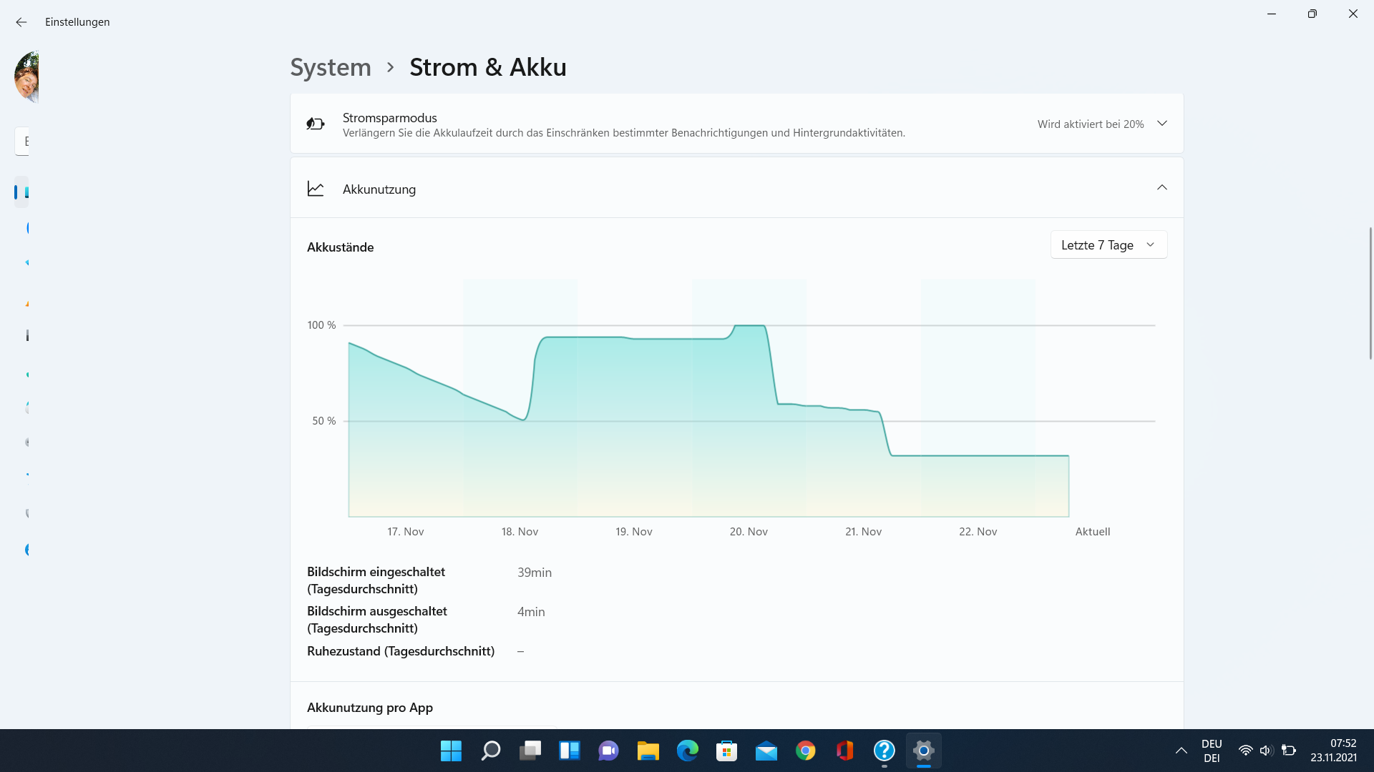Navigate to System breadcrumb
Viewport: 1374px width, 772px height.
point(331,67)
